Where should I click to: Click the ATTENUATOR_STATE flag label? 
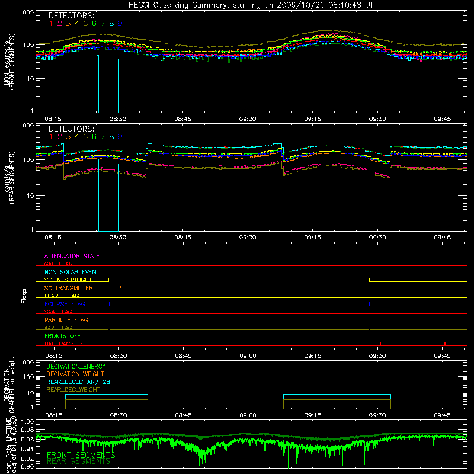(72, 256)
